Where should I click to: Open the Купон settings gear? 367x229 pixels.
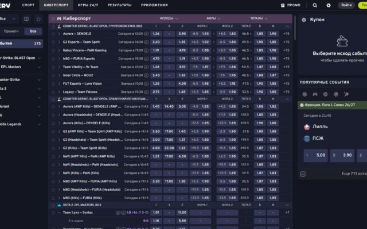(x=304, y=20)
